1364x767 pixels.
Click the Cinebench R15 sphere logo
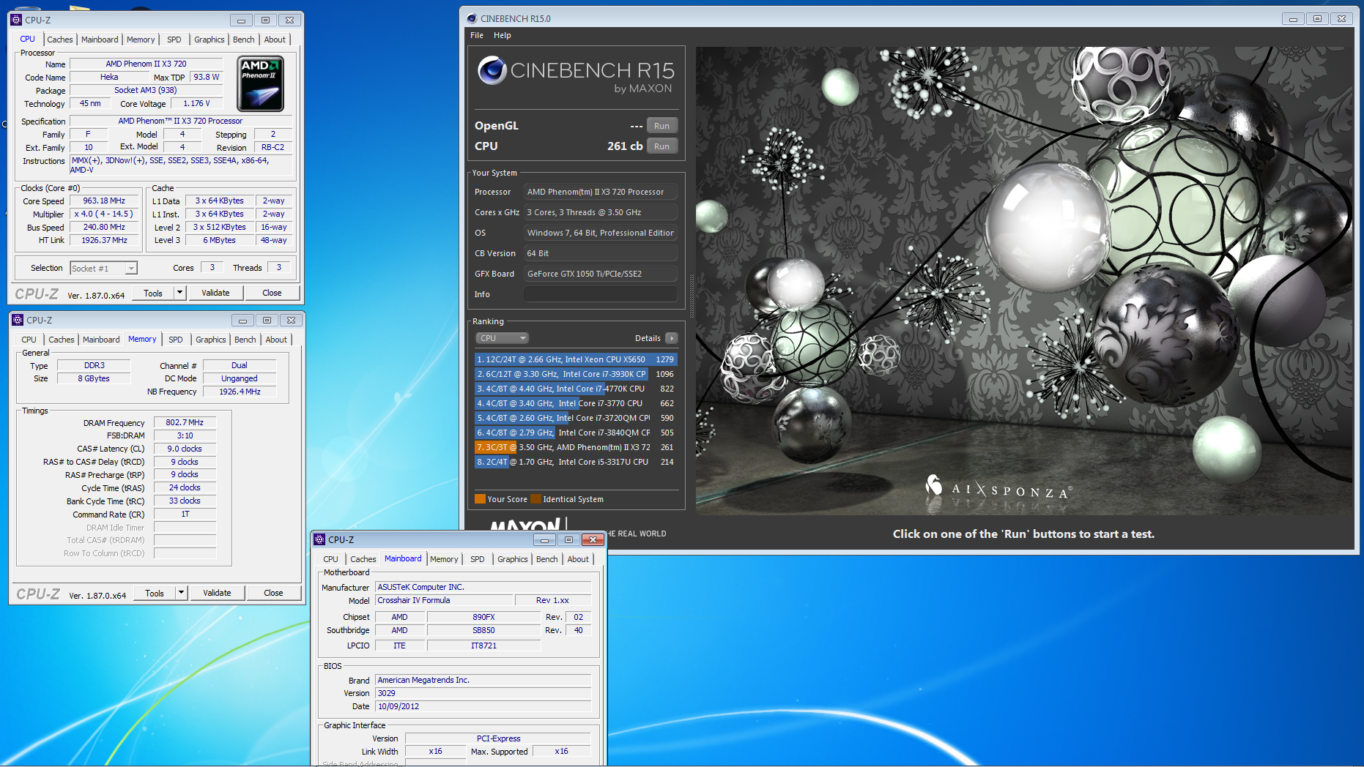pos(492,70)
